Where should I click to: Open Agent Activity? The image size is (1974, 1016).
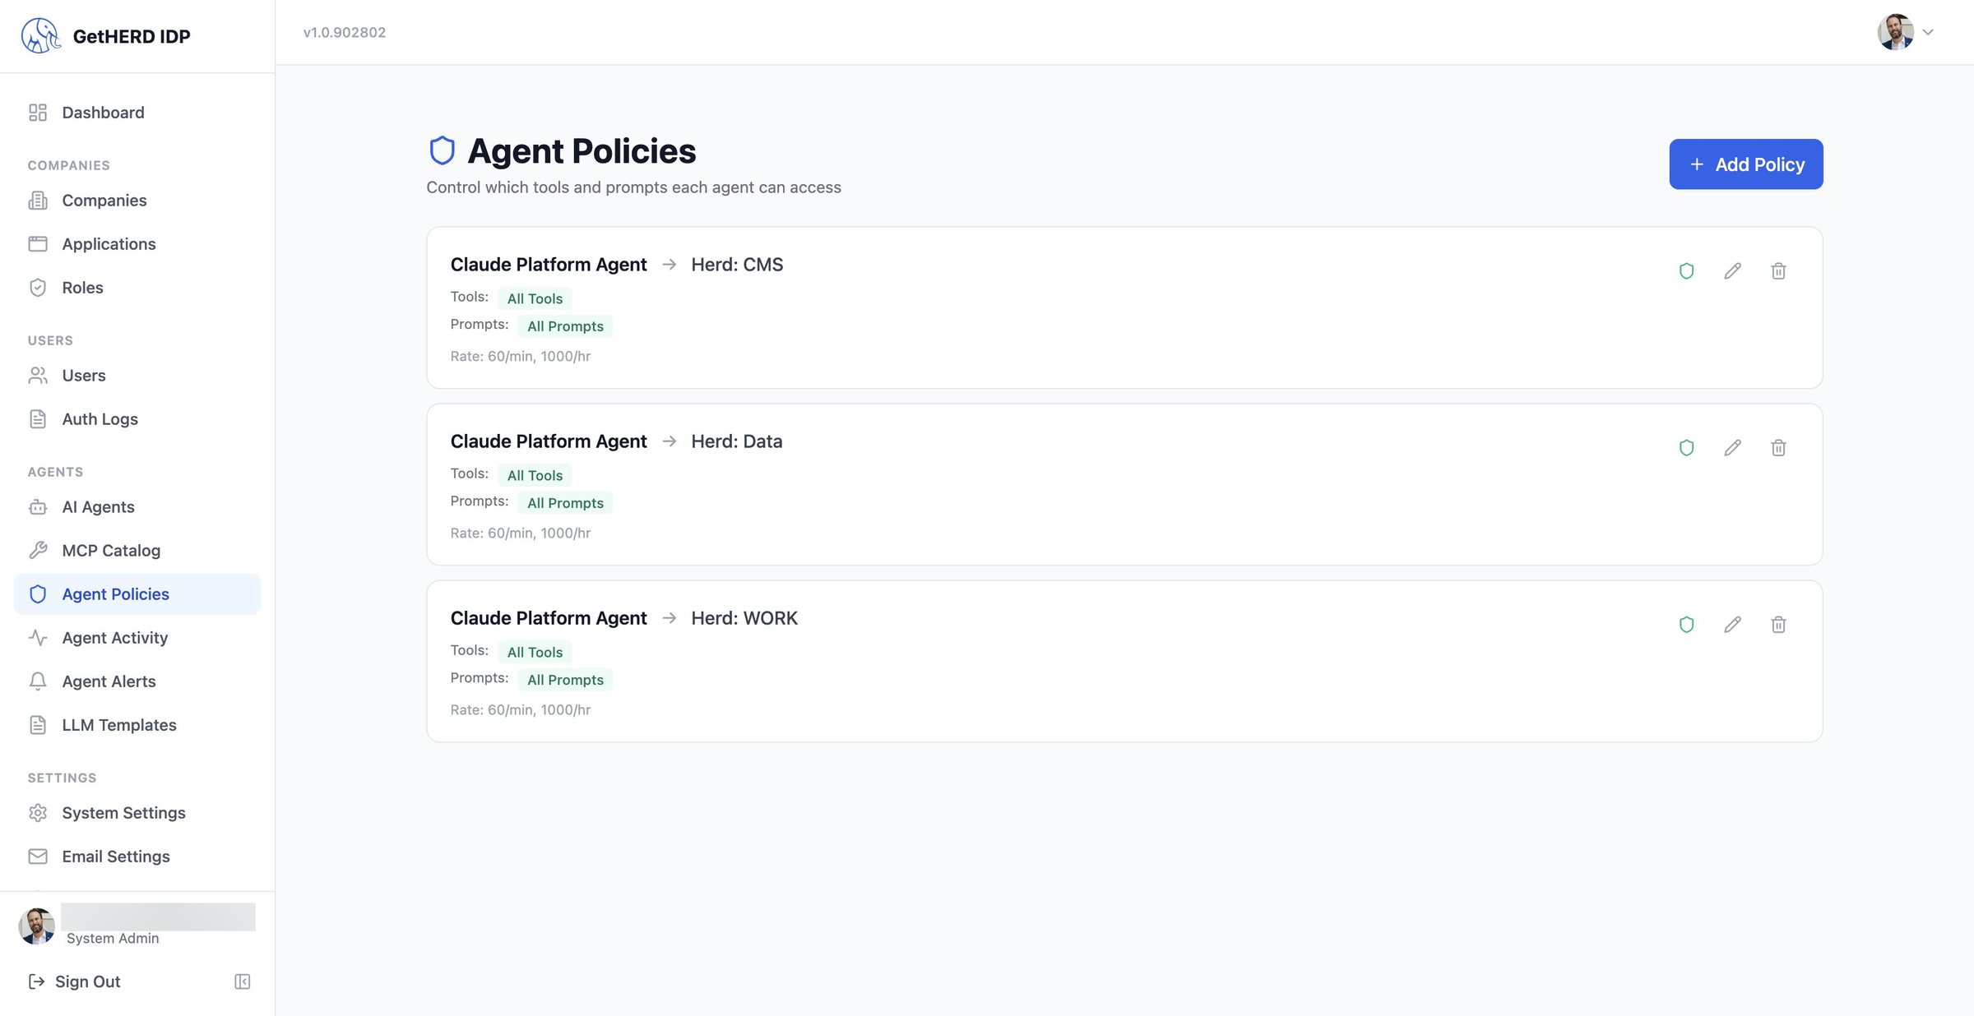[137, 638]
